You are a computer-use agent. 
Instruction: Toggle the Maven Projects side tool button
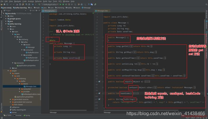coord(207,37)
